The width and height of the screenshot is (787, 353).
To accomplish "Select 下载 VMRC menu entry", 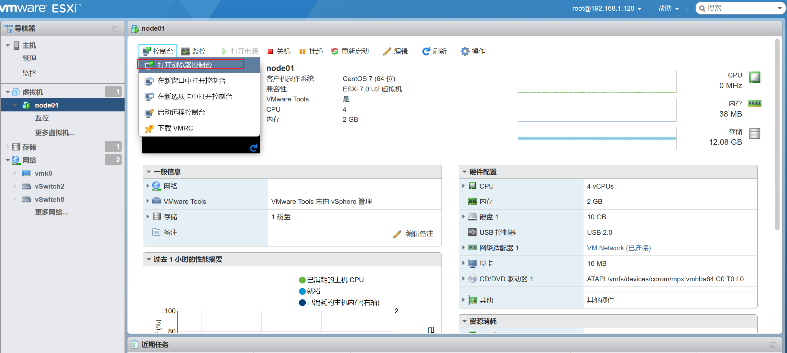I will pos(199,128).
